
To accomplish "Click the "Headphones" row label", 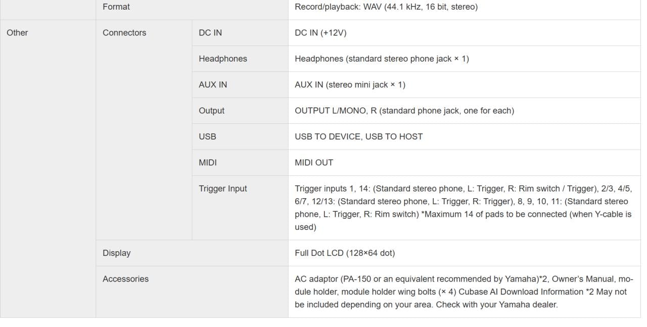I will 223,59.
